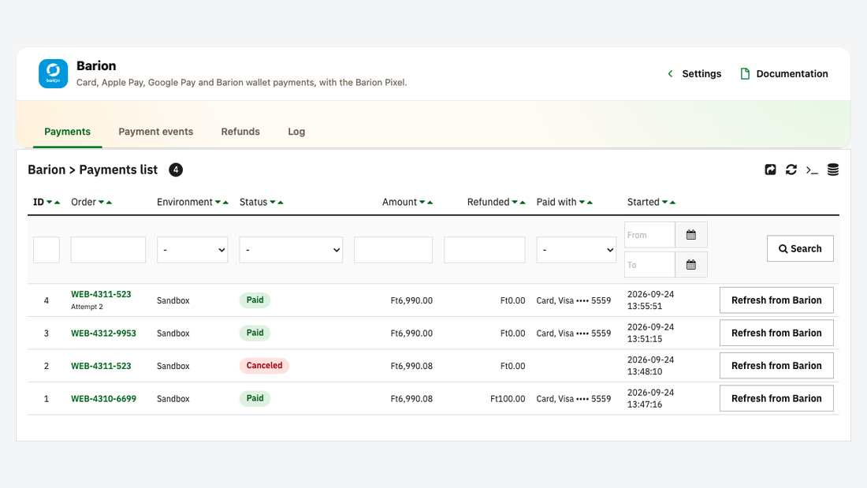The height and width of the screenshot is (488, 867).
Task: Click the back chevron beside Settings
Action: (x=670, y=73)
